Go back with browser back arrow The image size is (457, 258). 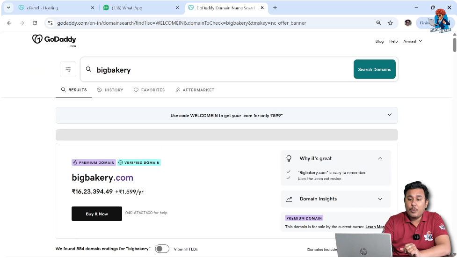tap(9, 23)
